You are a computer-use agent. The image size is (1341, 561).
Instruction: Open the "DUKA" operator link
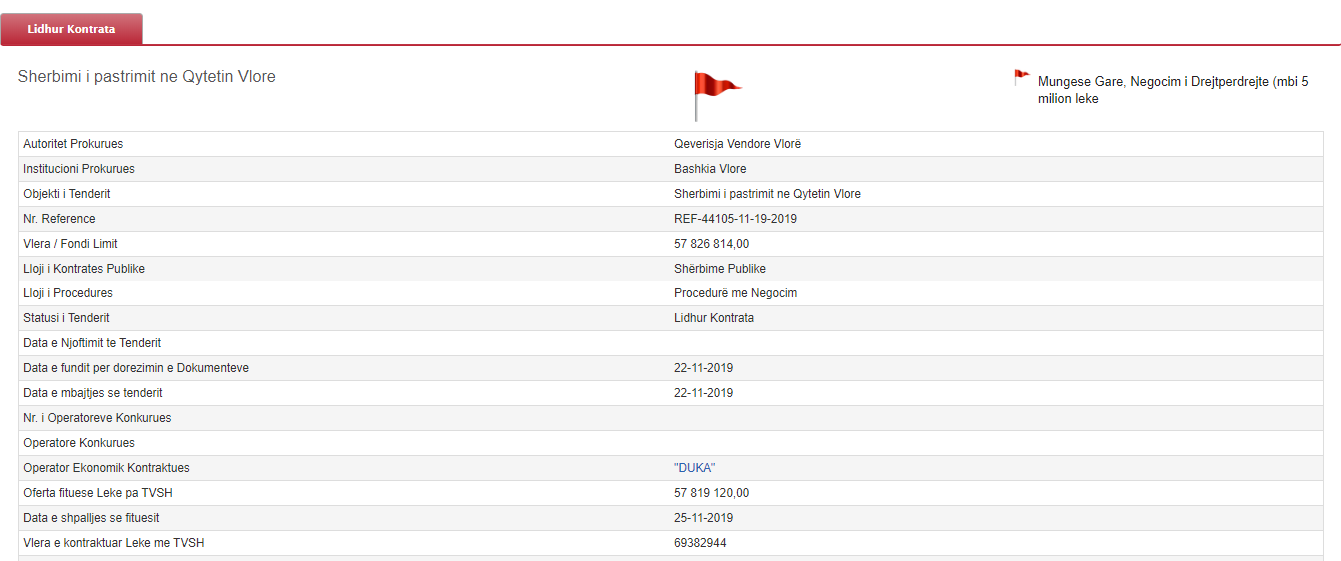(x=695, y=468)
